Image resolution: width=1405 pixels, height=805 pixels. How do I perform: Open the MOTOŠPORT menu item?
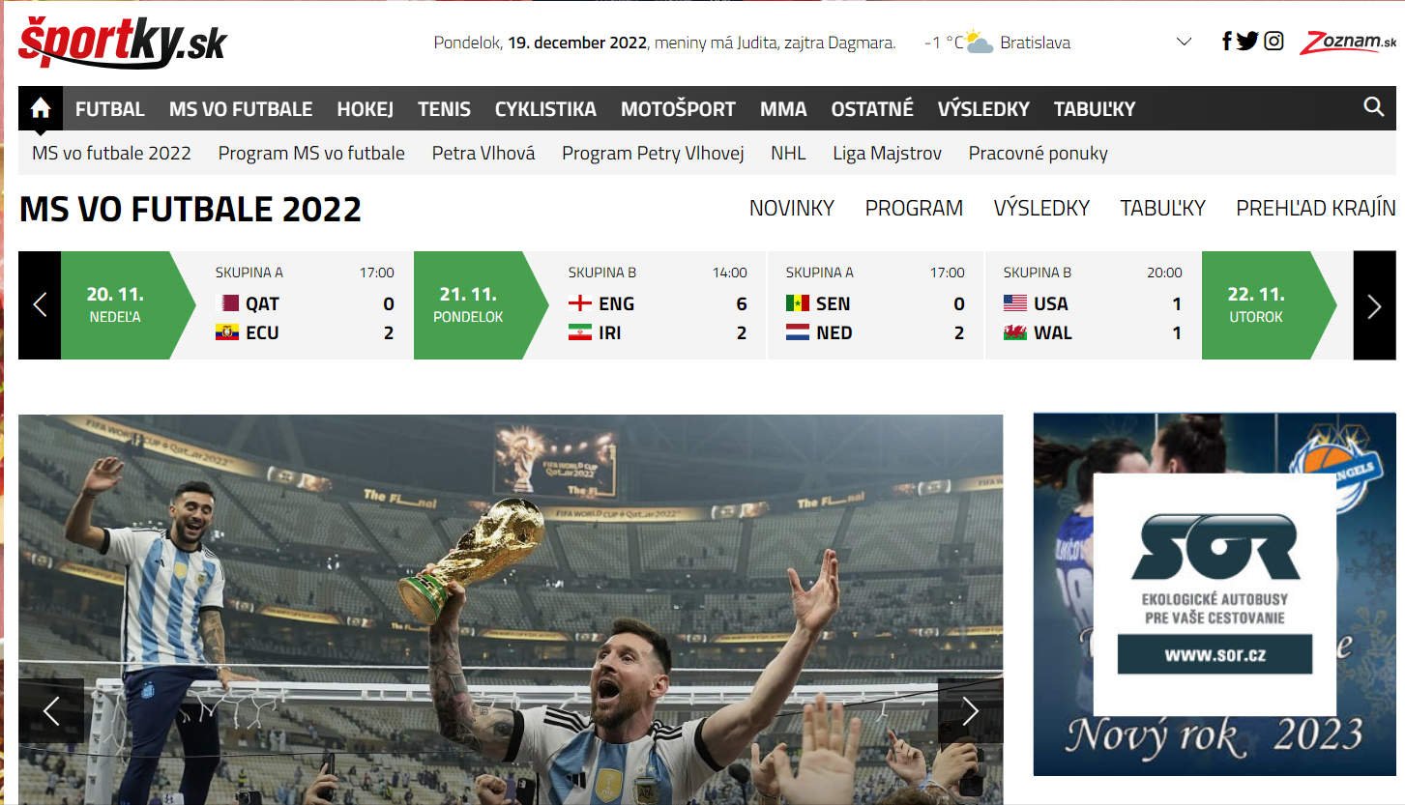[678, 109]
